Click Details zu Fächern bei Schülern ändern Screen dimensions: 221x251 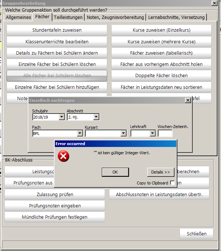(57, 53)
